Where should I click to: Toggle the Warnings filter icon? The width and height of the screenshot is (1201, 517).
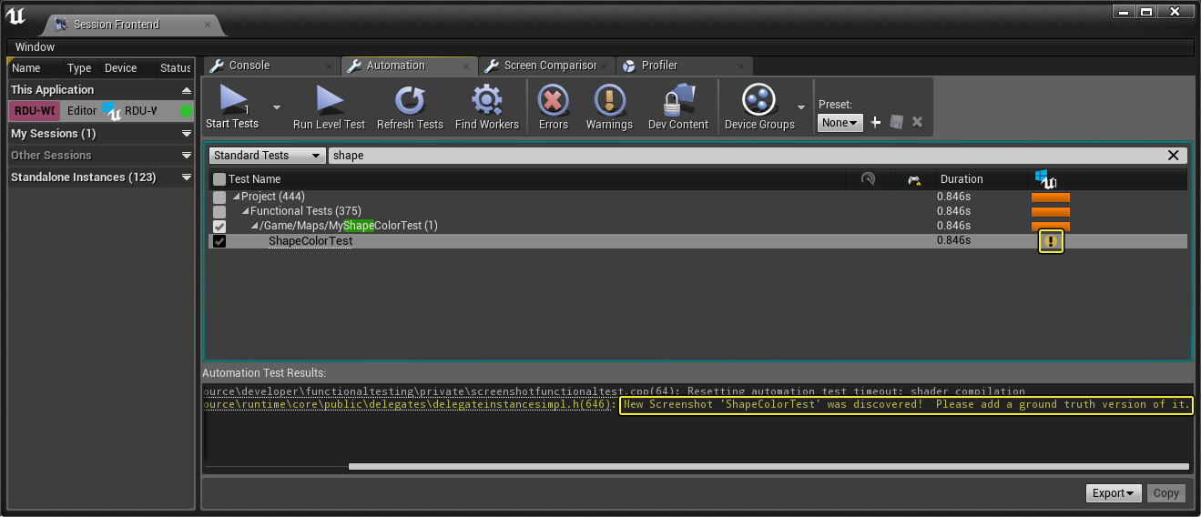[x=608, y=99]
